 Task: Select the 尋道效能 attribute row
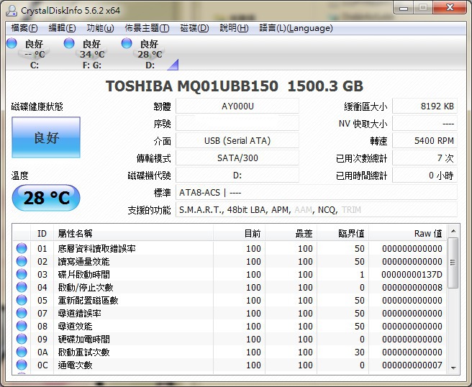point(230,326)
